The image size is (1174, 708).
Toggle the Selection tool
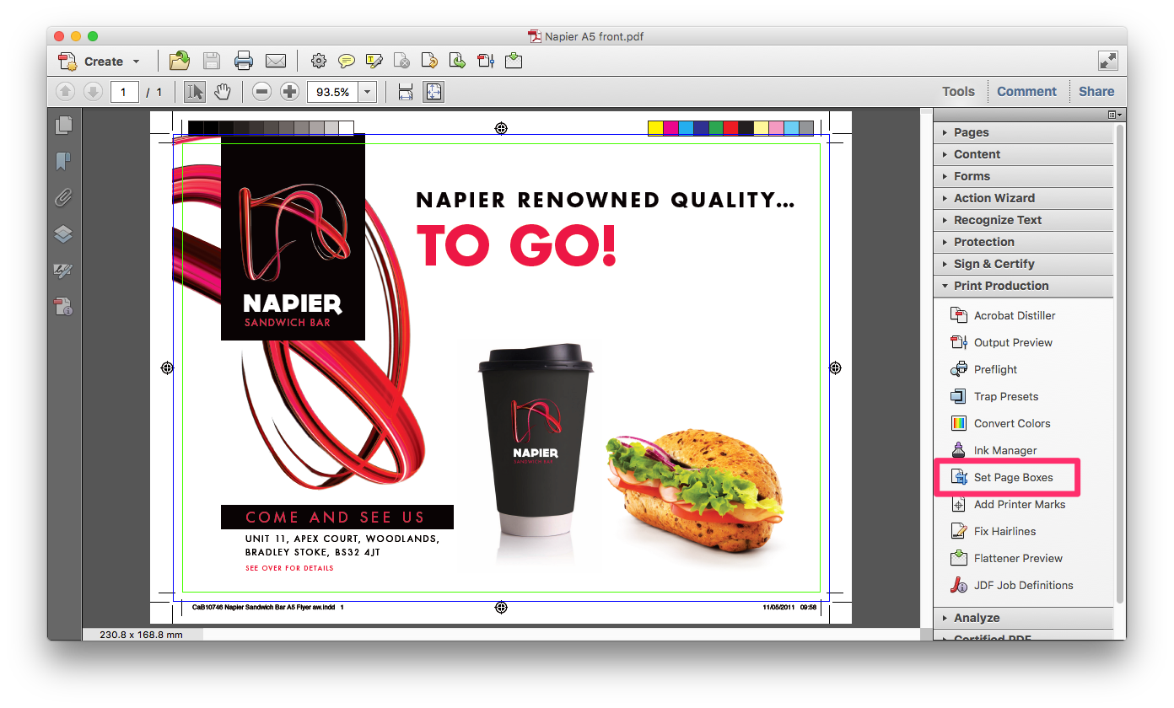(194, 91)
